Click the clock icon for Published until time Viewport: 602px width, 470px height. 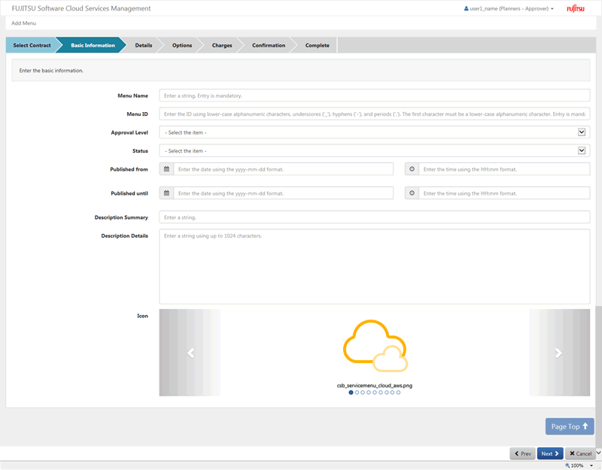tap(412, 193)
